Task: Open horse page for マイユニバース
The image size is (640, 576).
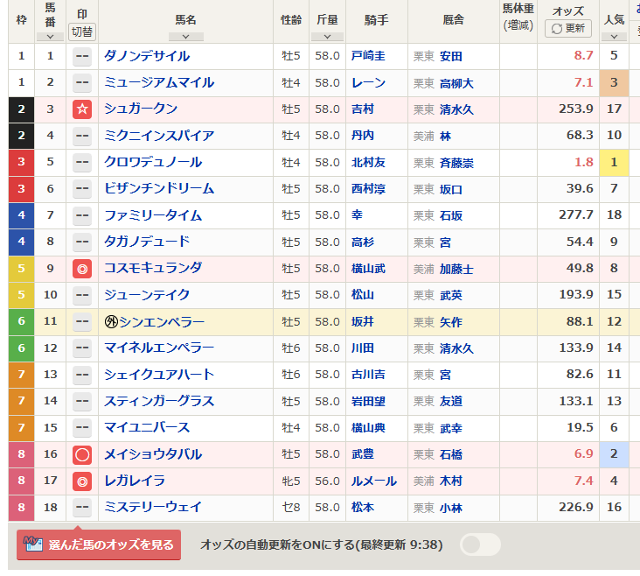Action: click(x=147, y=427)
